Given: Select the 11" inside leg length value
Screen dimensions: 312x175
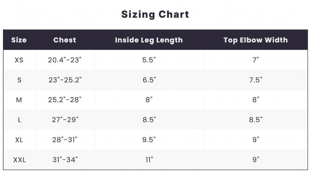Looking at the screenshot, I should [x=149, y=160].
